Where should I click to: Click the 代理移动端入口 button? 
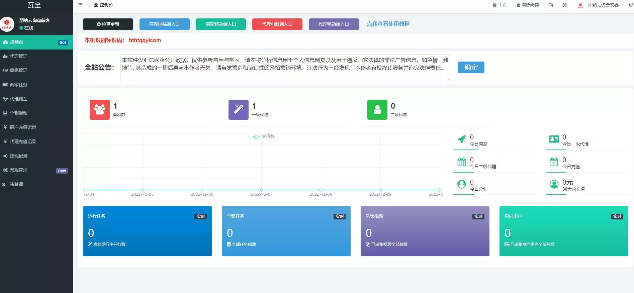coord(334,24)
